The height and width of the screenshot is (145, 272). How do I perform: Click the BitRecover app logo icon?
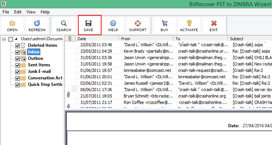coord(4,4)
